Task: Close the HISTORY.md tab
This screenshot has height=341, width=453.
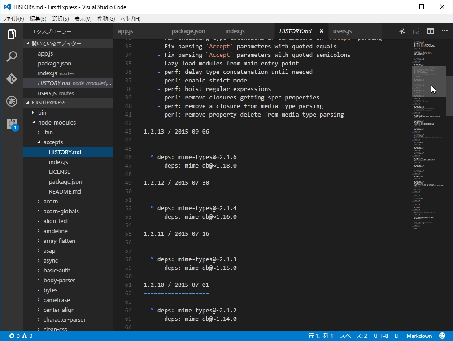Action: click(x=322, y=31)
